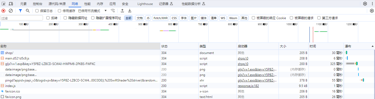
Task: Open Network panel settings gear
Action: (372, 11)
